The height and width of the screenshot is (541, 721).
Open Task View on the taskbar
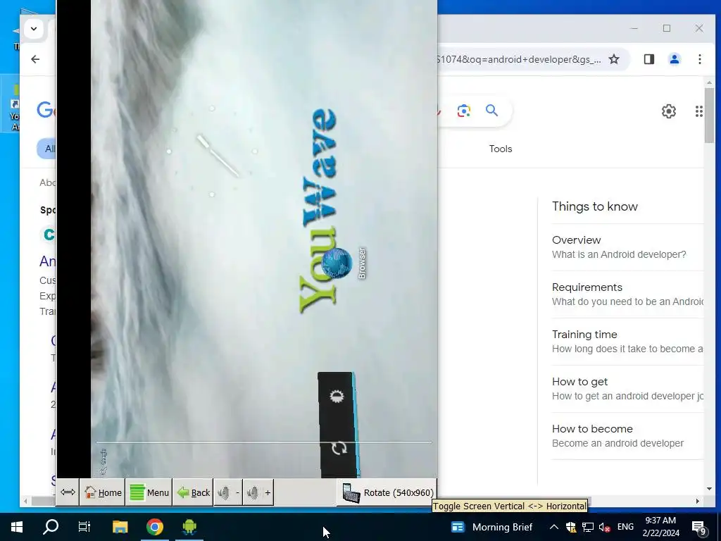[x=84, y=527]
